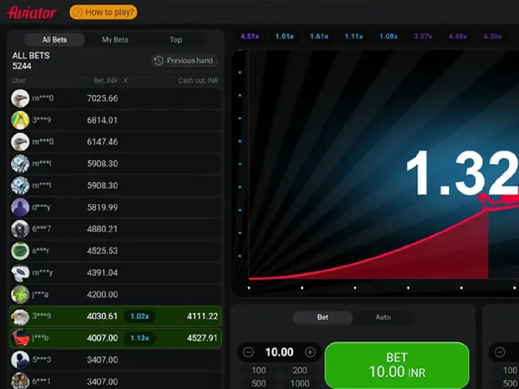The height and width of the screenshot is (389, 519).
Task: Click the avatar of user s***r
Action: coord(20,251)
